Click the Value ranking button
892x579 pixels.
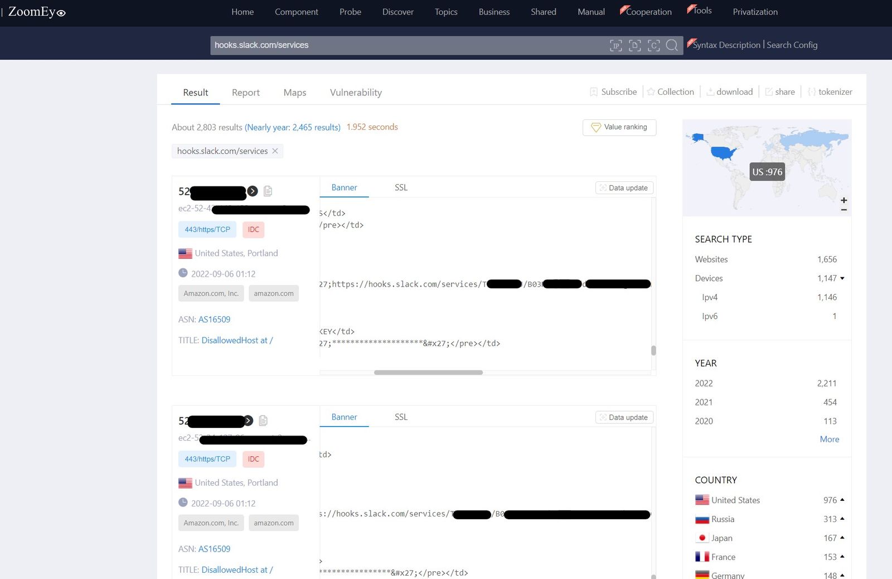pos(619,127)
